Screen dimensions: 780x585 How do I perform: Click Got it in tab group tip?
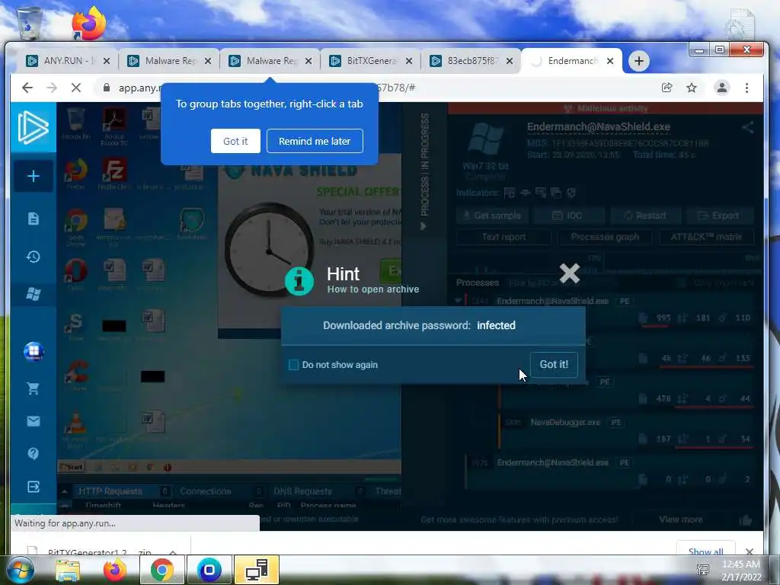(x=235, y=141)
